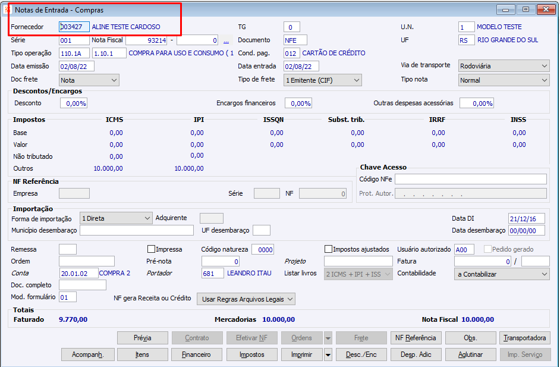Open the Forma de importação dropdown
Viewport: 560px width, 367px height.
[116, 218]
